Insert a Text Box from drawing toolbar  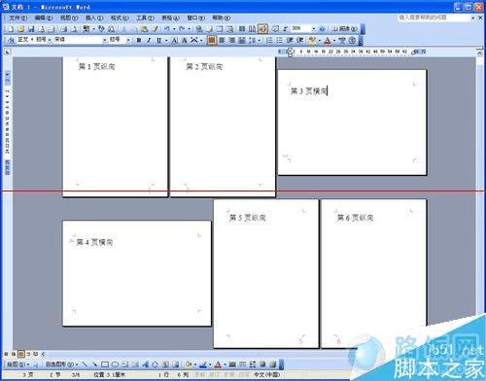click(124, 364)
